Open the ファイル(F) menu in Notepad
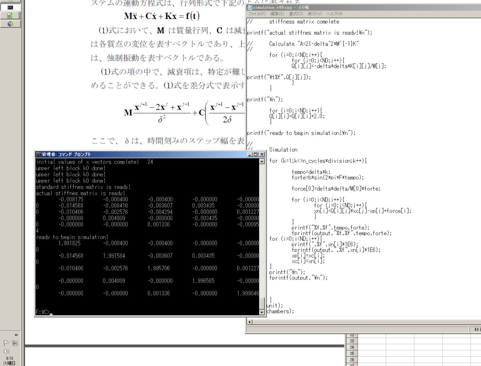Image resolution: width=481 pixels, height=366 pixels. click(257, 14)
